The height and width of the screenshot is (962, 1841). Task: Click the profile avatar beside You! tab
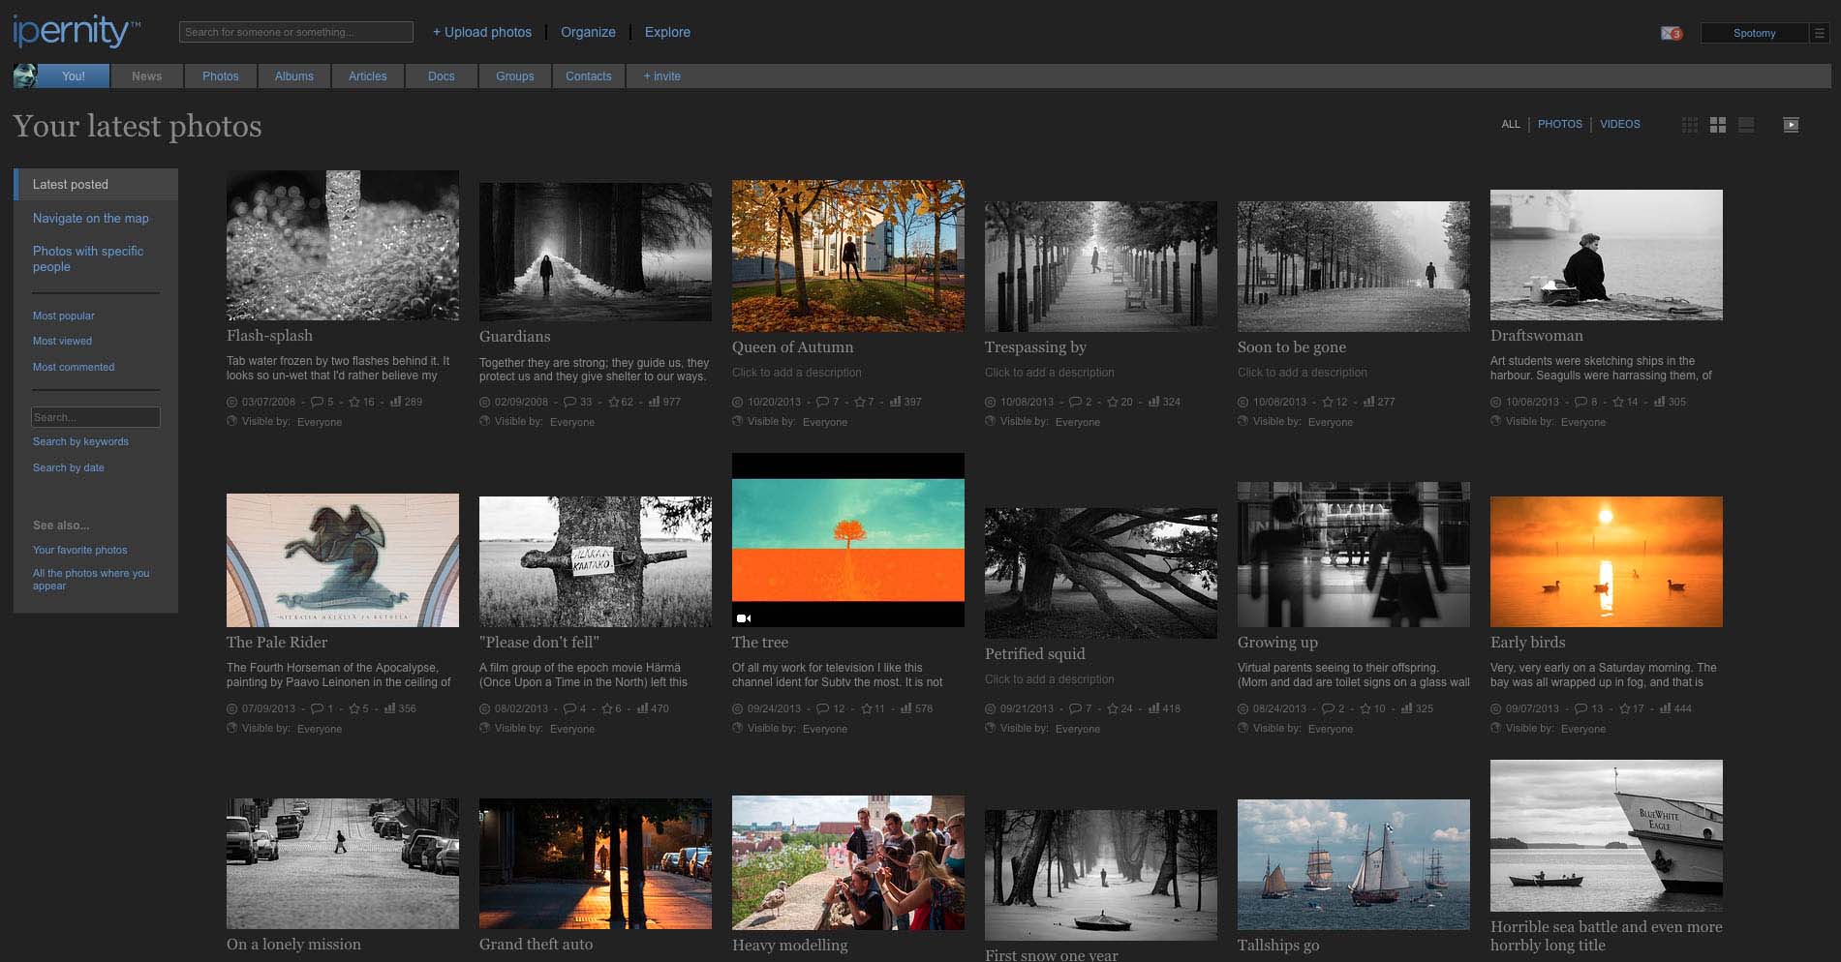pyautogui.click(x=25, y=76)
